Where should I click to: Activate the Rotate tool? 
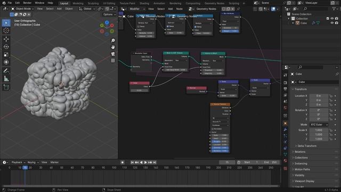point(6,47)
